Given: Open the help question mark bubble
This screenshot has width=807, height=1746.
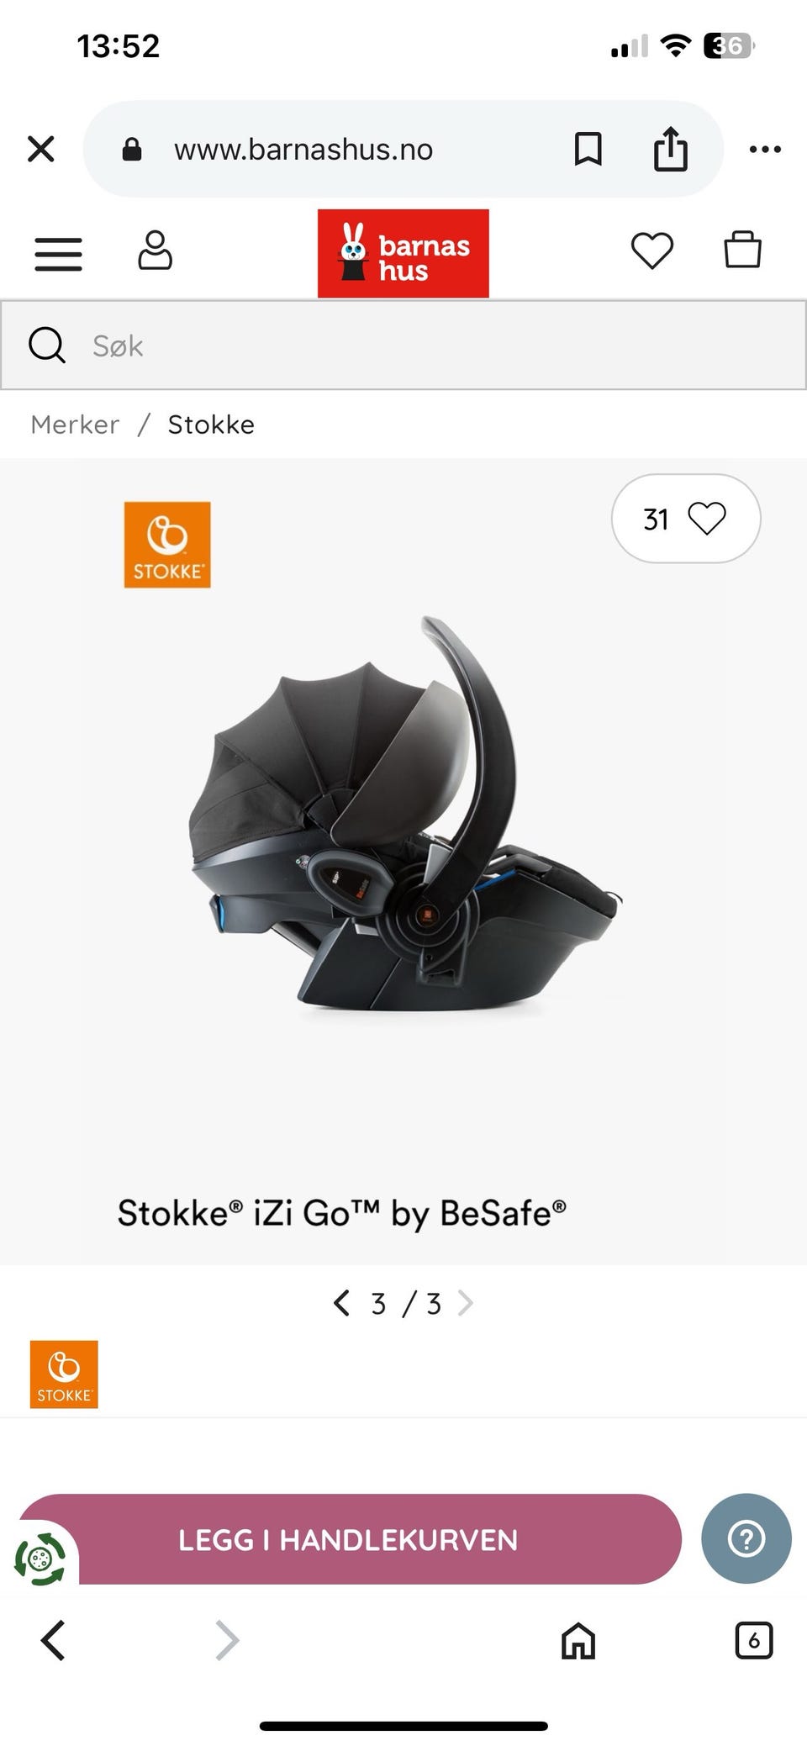Looking at the screenshot, I should coord(746,1538).
